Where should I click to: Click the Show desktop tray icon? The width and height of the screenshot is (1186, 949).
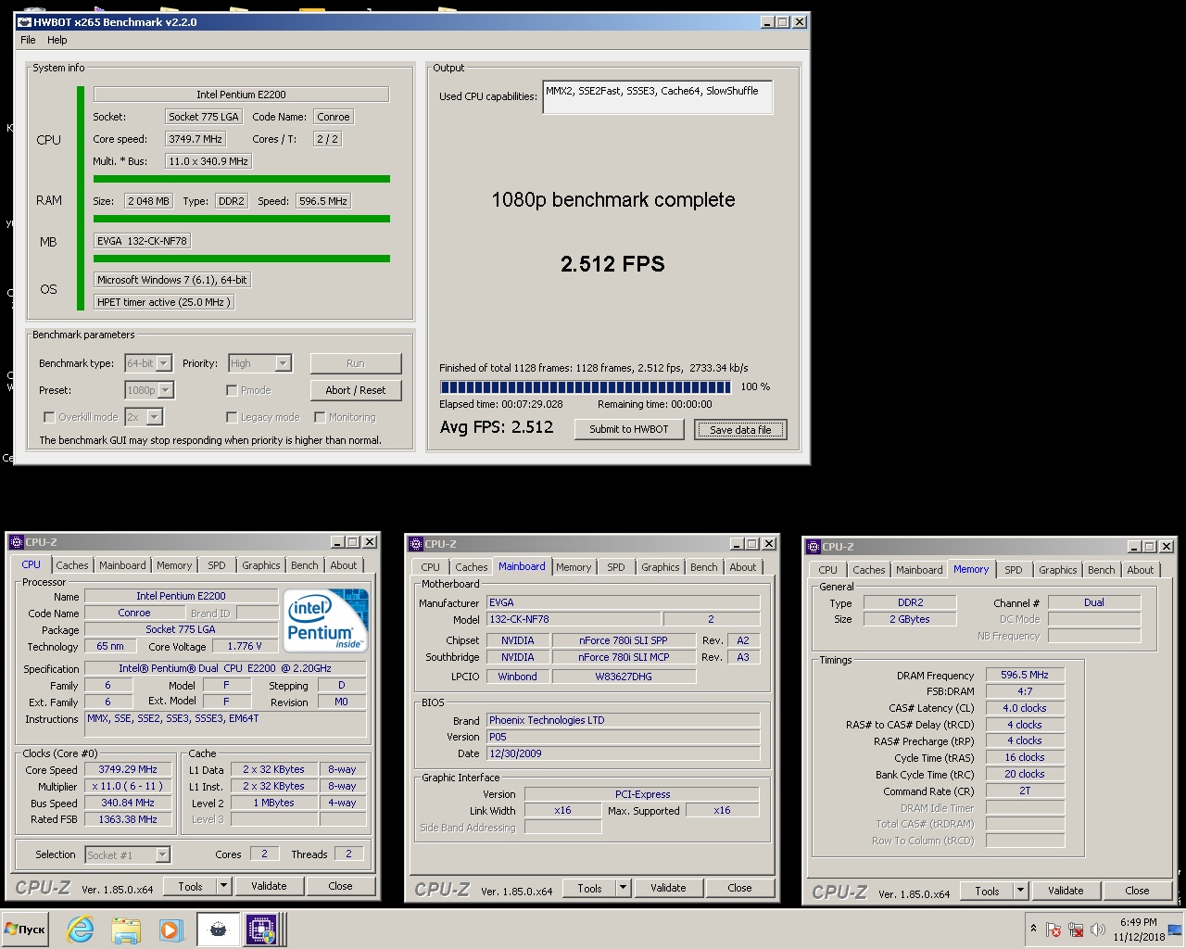[x=1174, y=929]
